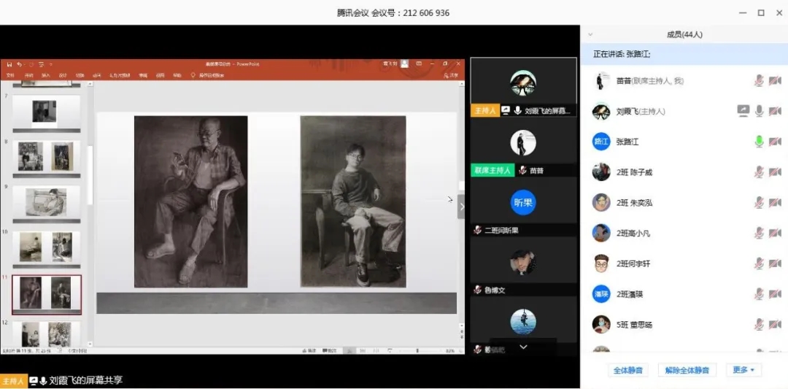Click camera icon for 2班高小凡

pos(775,234)
